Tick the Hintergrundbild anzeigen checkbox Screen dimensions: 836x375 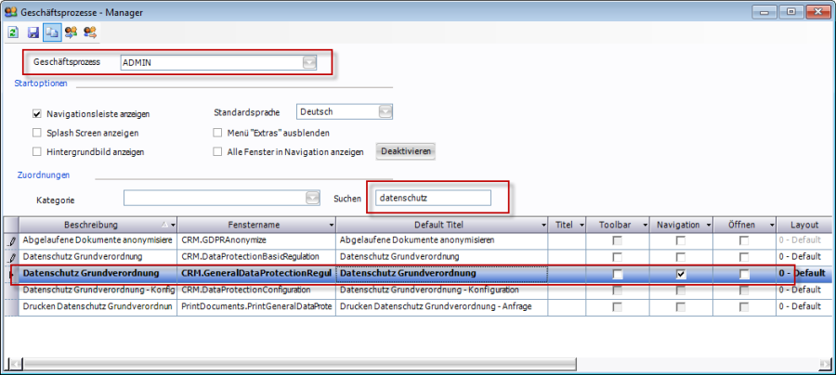(x=37, y=151)
